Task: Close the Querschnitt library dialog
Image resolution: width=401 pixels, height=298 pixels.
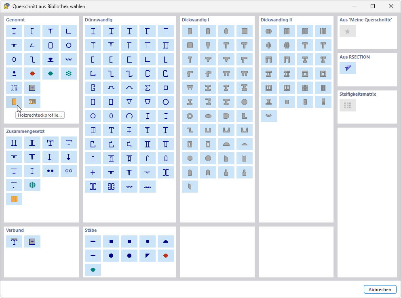Action: coord(391,6)
